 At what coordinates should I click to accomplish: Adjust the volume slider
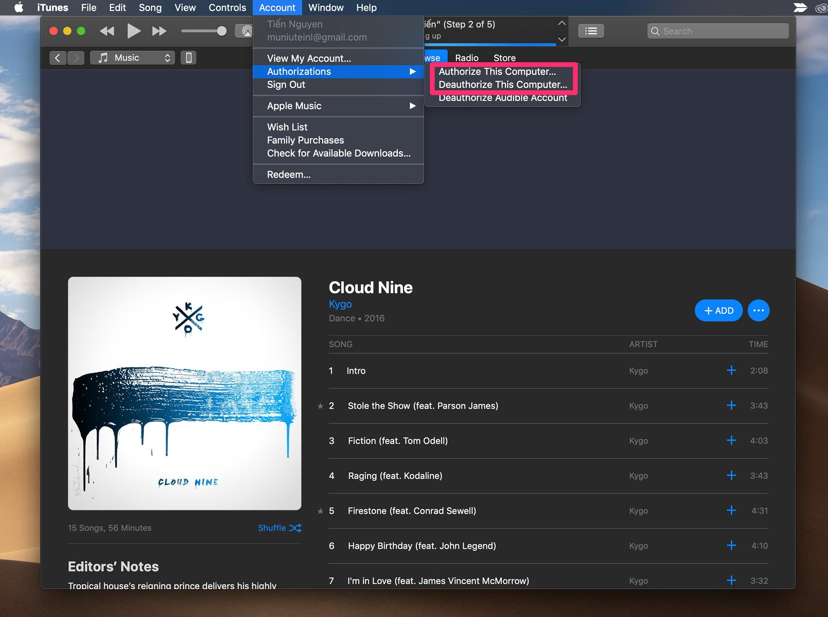point(204,31)
